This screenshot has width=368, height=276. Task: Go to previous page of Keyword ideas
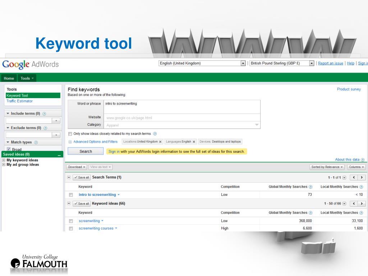(354, 203)
